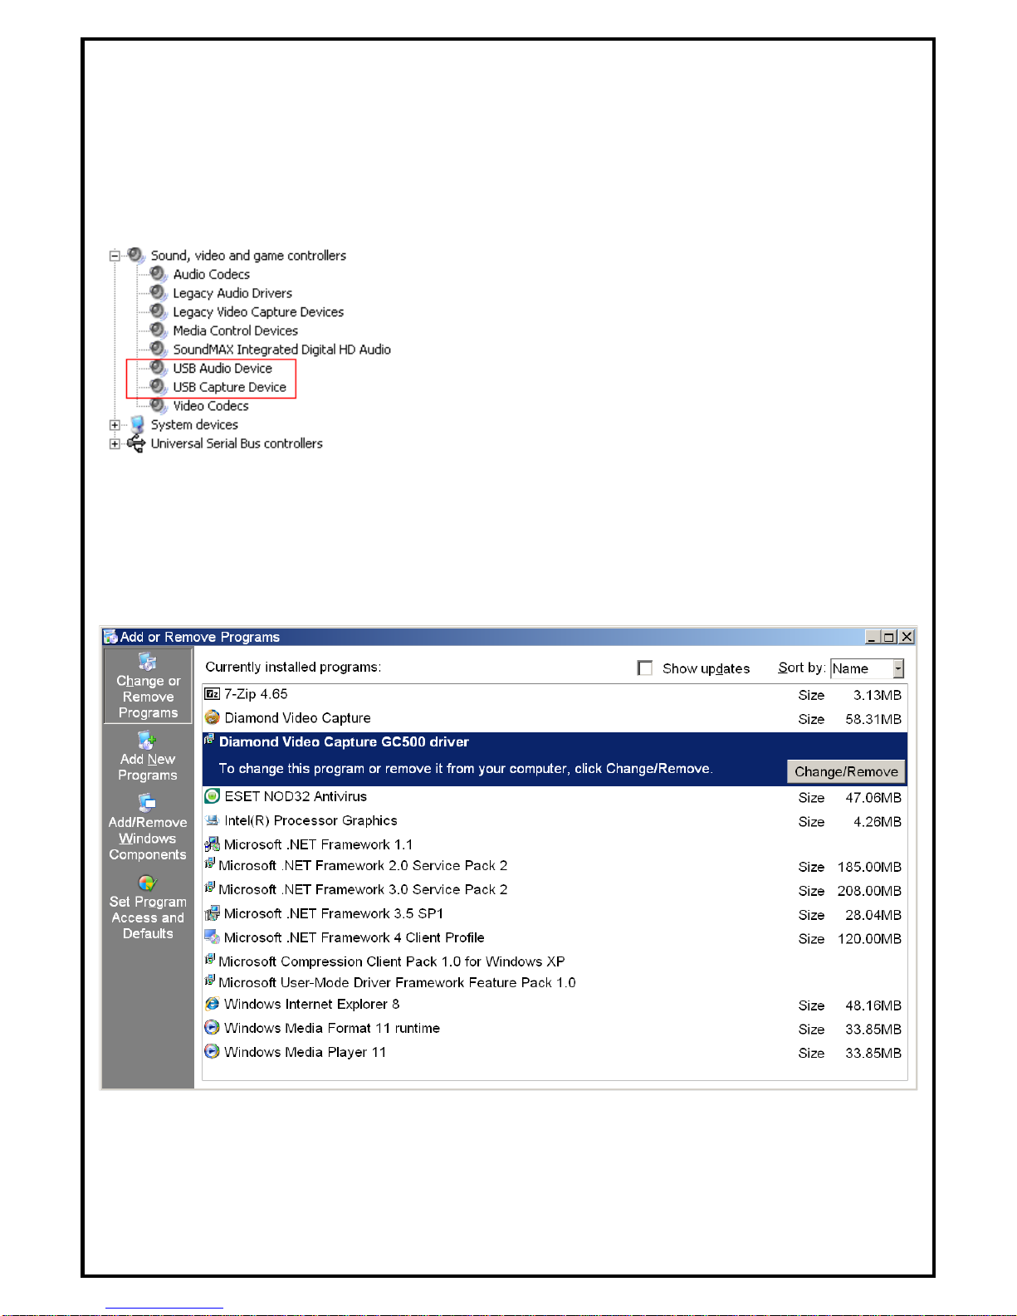Screen dimensions: 1017x1316
Task: Click the 7-Zip 4.65 program icon
Action: [x=213, y=694]
